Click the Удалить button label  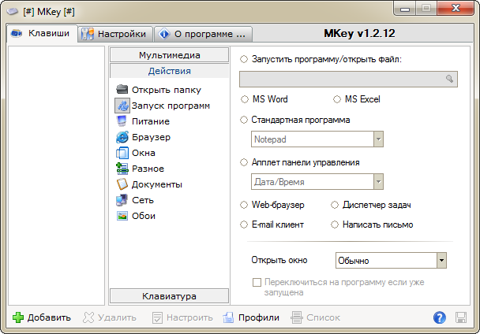click(x=117, y=317)
